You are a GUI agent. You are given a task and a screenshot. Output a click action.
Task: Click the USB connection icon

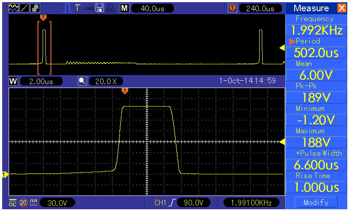(89, 9)
